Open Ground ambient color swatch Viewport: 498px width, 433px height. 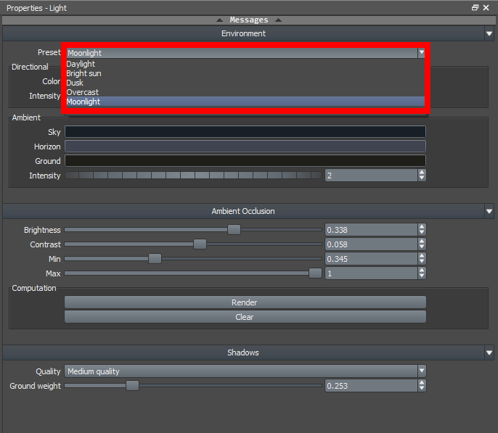coord(245,161)
